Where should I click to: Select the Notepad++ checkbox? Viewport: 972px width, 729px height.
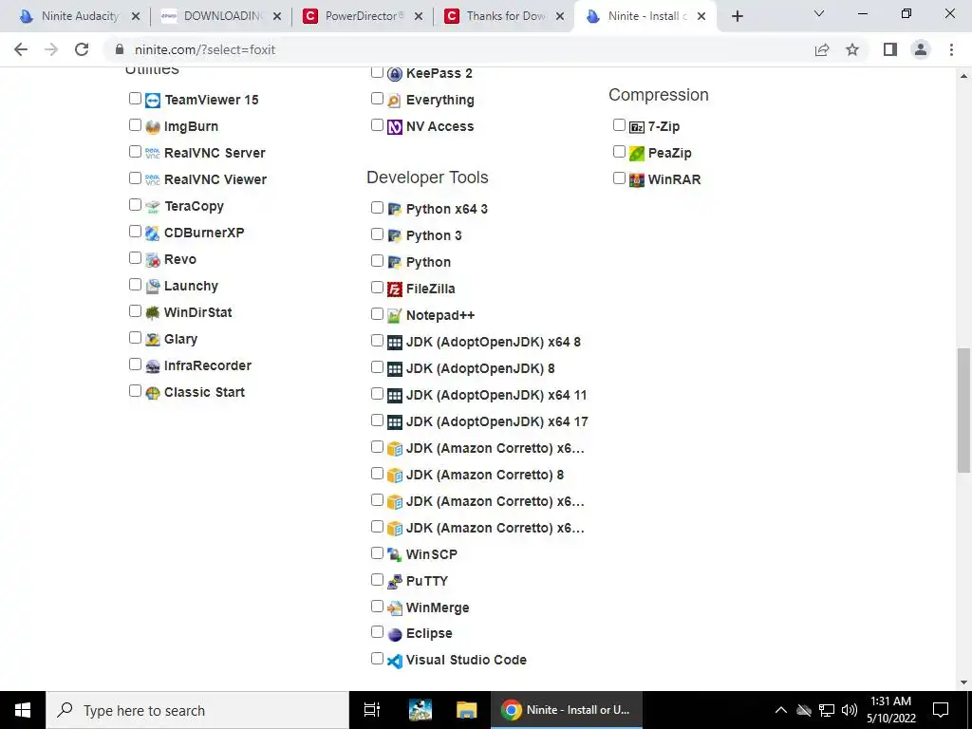click(377, 313)
